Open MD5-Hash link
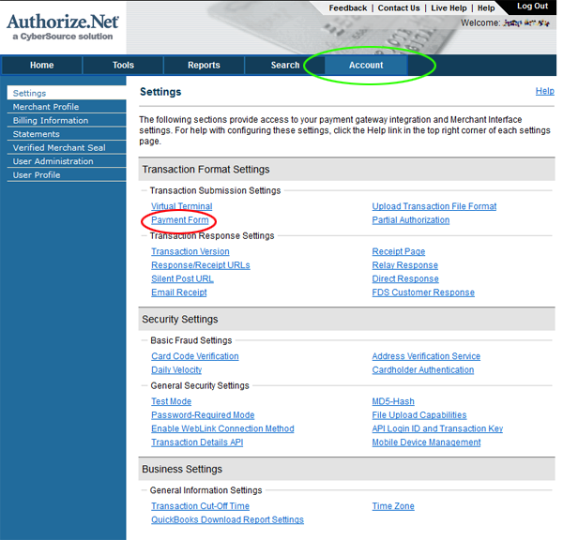 tap(393, 401)
